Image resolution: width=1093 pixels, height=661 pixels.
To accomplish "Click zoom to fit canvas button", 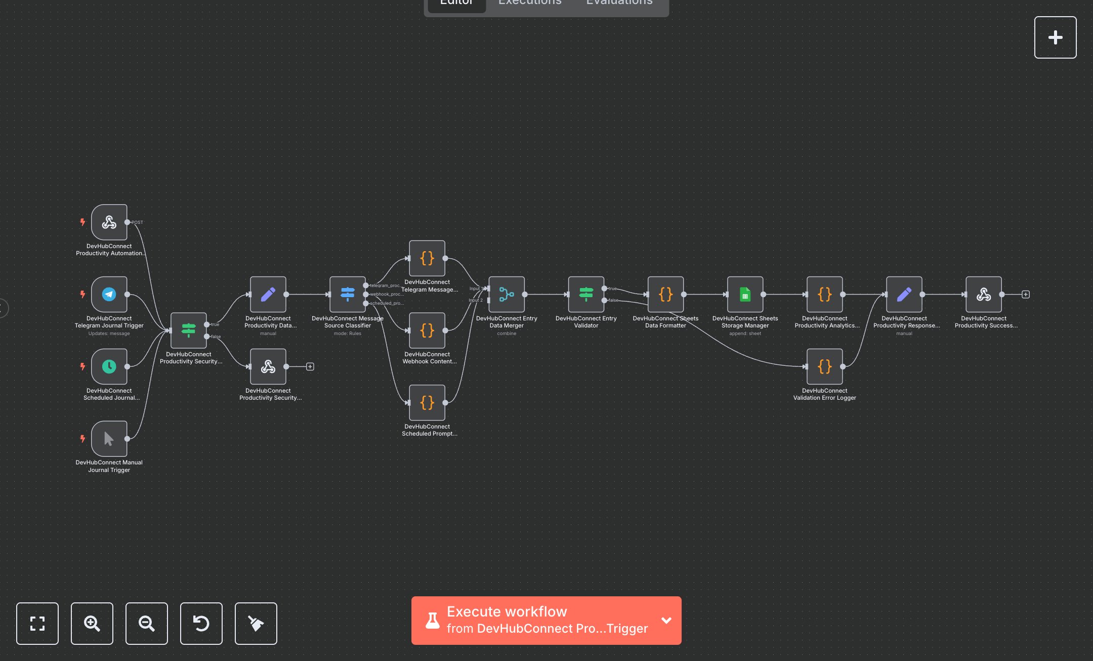I will click(x=37, y=623).
